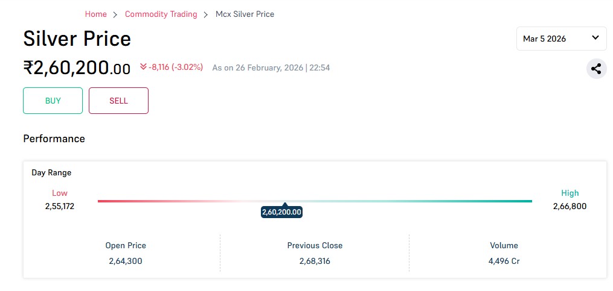Select the Mcx Silver Price breadcrumb
Screen dimensions: 613x291
click(245, 14)
